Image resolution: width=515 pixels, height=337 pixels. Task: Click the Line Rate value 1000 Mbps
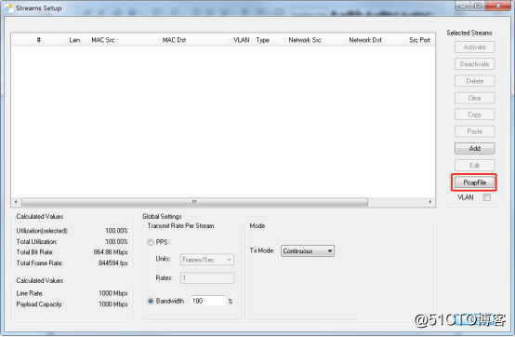tap(113, 293)
